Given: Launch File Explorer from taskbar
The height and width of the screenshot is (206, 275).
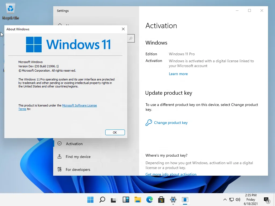Looking at the screenshot, I should pyautogui.click(x=138, y=200).
